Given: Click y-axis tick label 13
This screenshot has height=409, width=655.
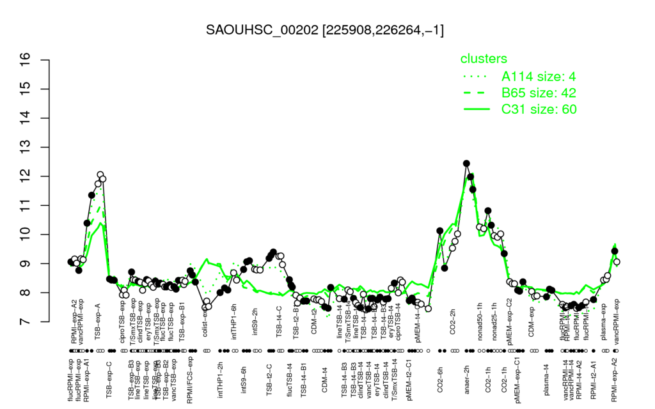Looking at the screenshot, I should [26, 148].
